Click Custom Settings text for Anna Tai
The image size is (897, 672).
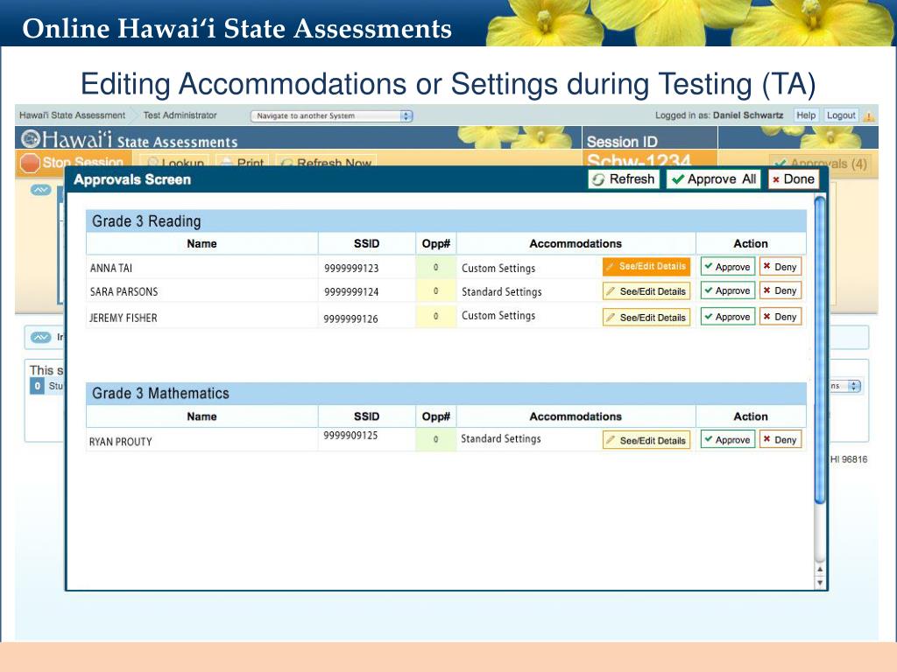tap(498, 268)
